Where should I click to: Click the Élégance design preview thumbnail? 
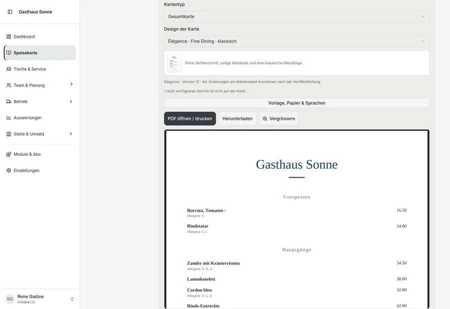click(x=174, y=63)
